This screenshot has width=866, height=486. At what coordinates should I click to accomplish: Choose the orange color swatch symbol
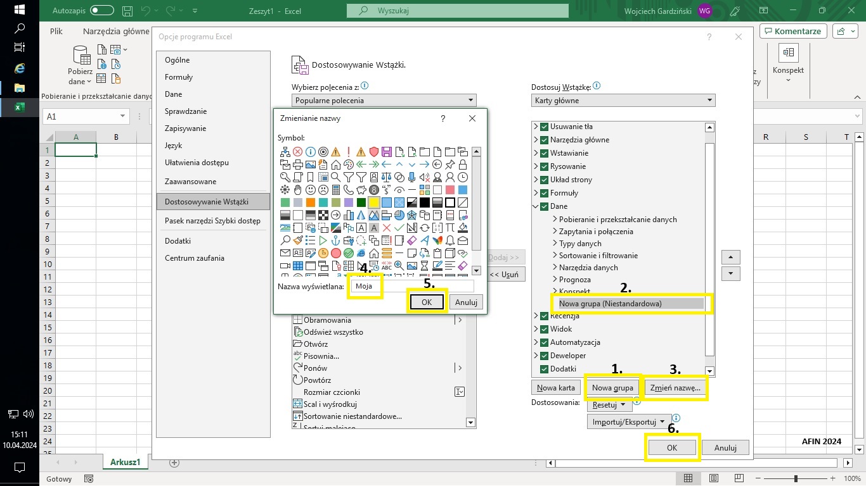click(311, 202)
